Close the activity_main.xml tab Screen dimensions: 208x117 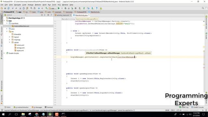pos(71,15)
